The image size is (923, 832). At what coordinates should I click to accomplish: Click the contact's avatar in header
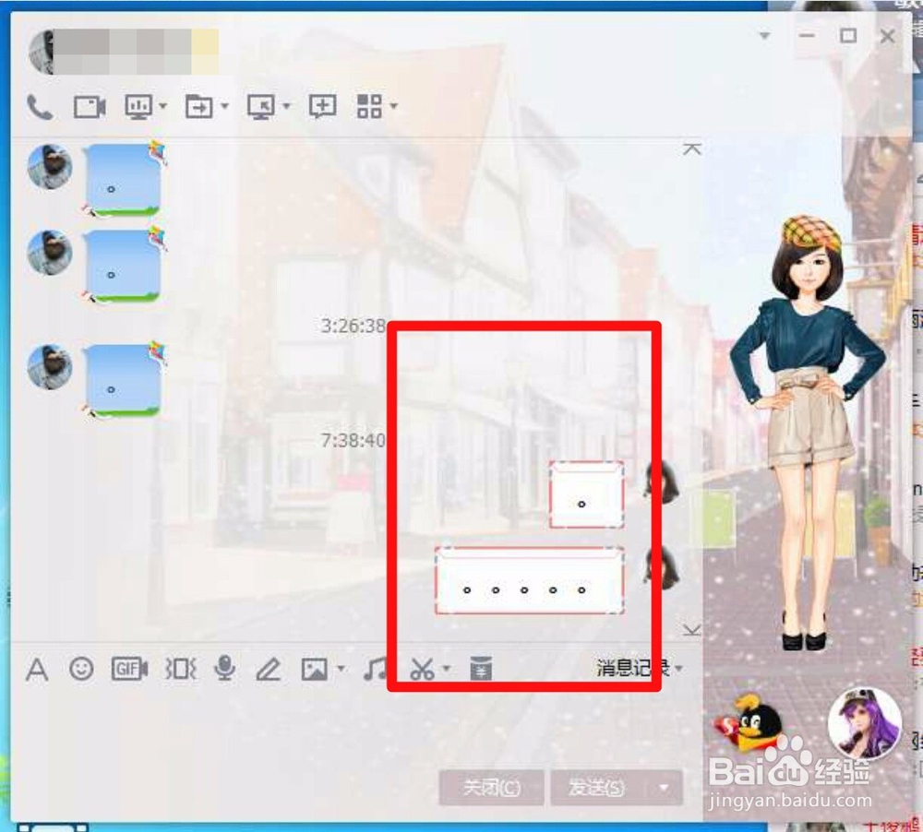point(42,53)
